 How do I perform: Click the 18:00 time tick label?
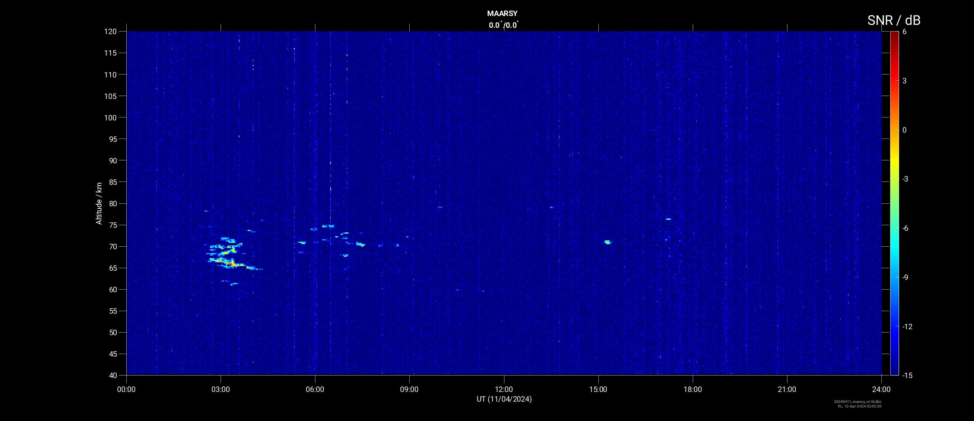coord(693,389)
